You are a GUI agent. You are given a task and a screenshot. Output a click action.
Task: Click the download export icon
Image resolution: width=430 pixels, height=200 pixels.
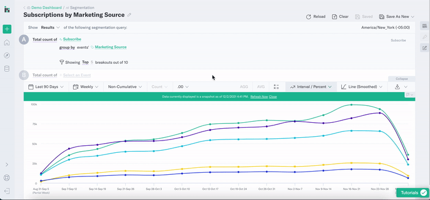point(397,87)
